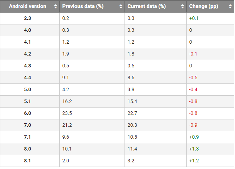Select the +0.1 change value
This screenshot has width=235, height=169.
[x=194, y=18]
